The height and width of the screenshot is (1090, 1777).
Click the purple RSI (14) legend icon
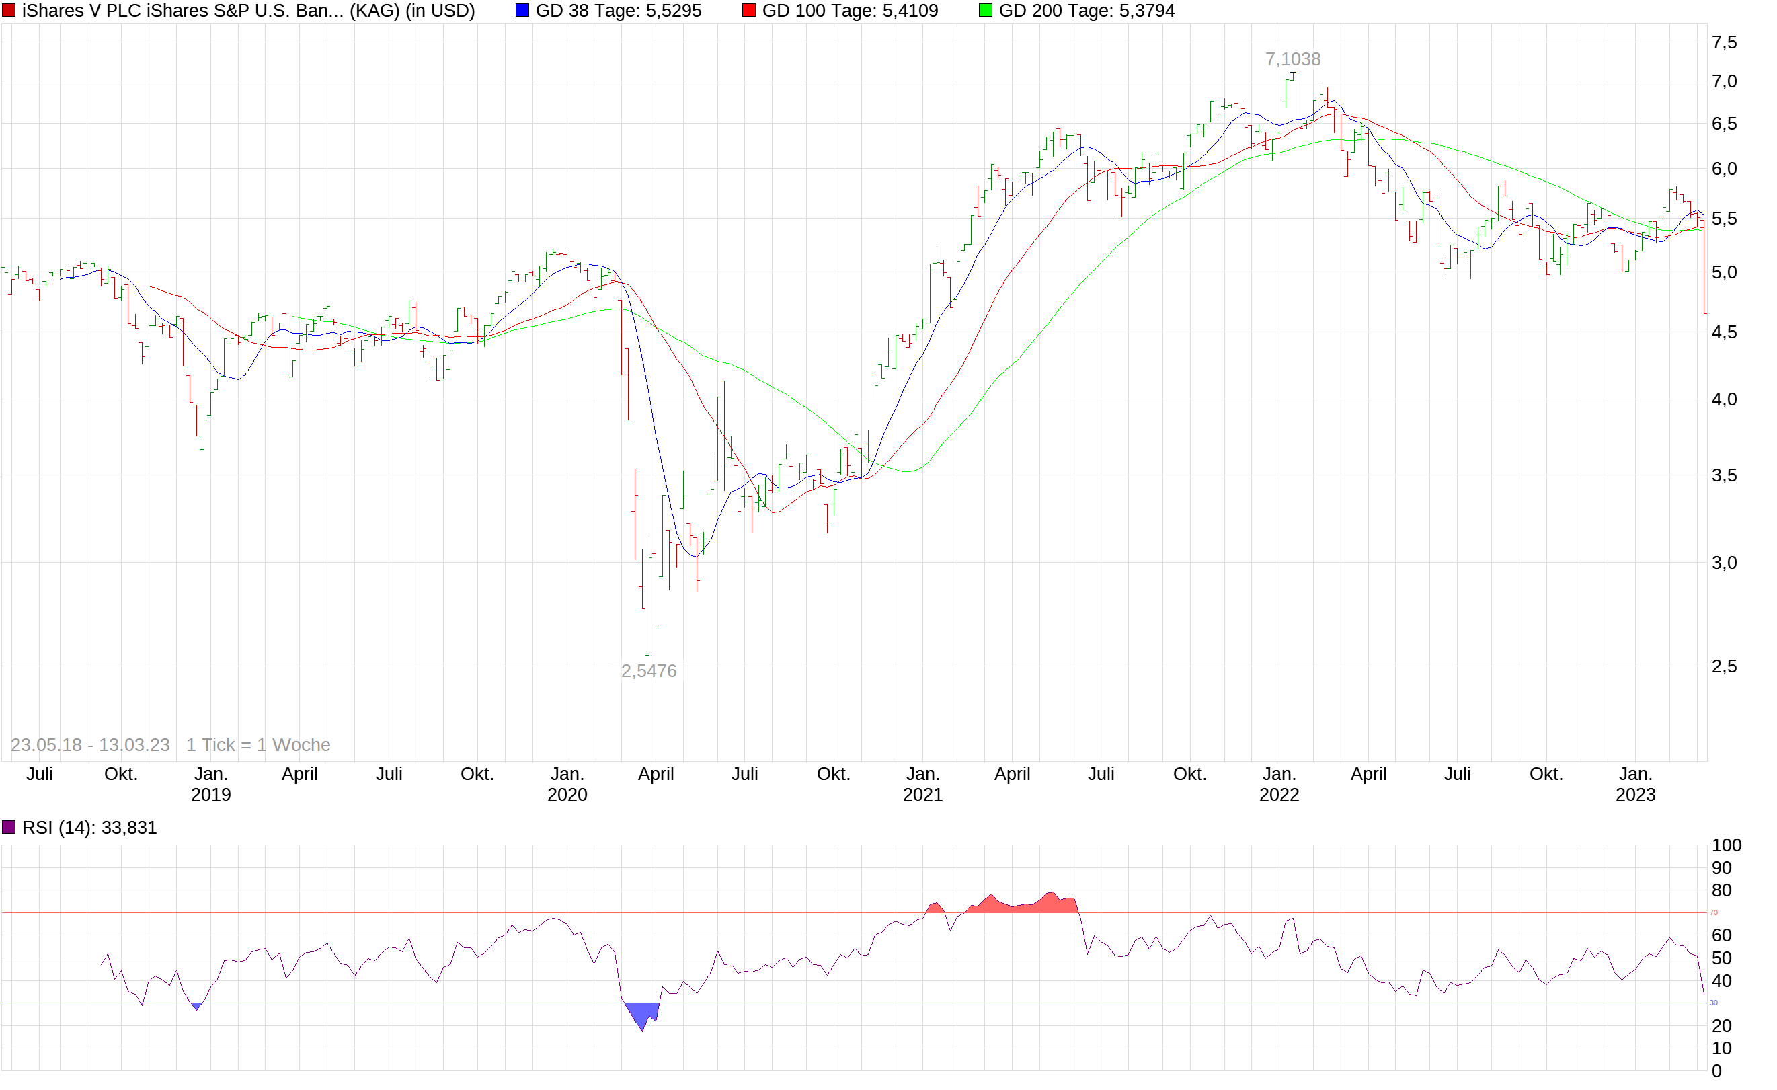pos(8,828)
